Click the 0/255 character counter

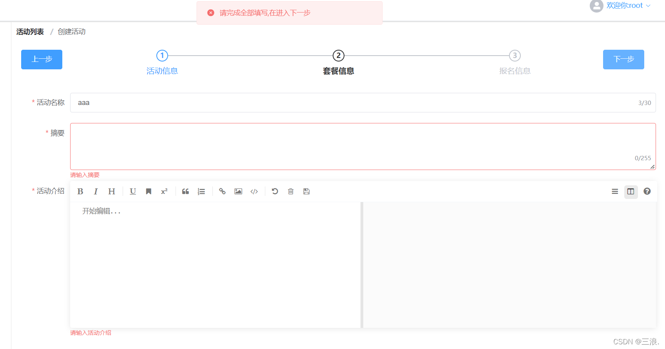pyautogui.click(x=643, y=158)
